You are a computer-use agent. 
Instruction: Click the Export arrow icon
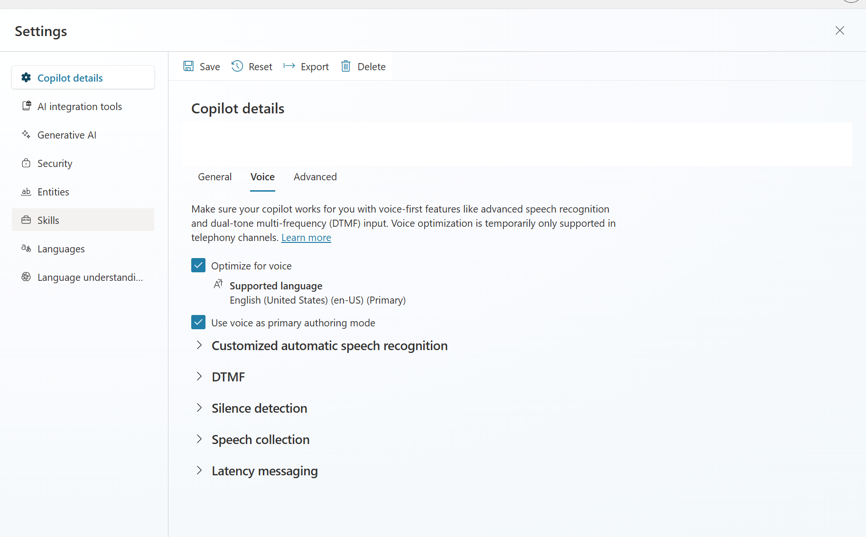click(289, 66)
